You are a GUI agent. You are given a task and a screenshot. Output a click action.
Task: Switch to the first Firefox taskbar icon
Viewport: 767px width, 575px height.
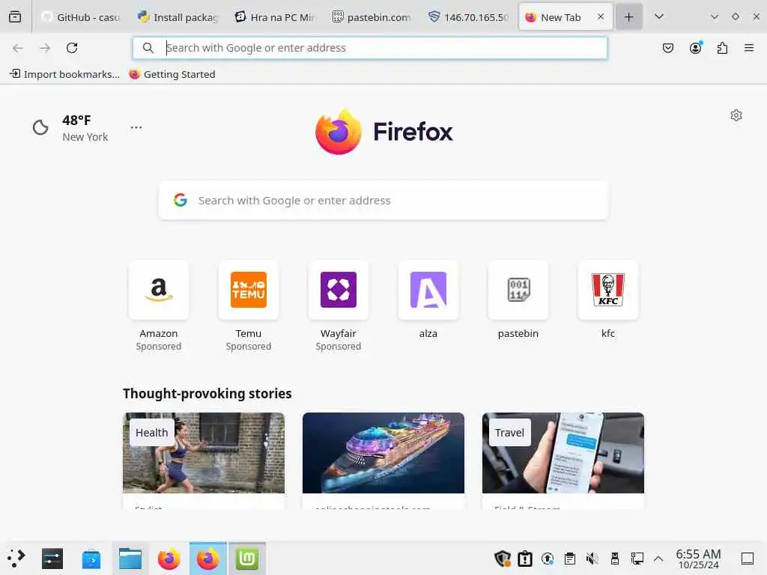169,559
